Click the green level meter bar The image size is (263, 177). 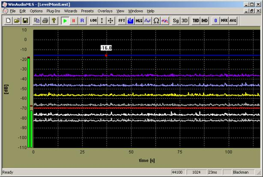click(29, 103)
